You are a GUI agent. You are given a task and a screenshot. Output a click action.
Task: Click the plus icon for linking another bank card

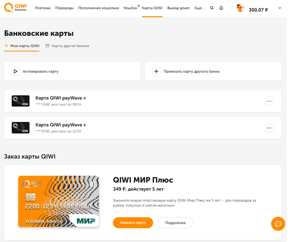point(156,71)
